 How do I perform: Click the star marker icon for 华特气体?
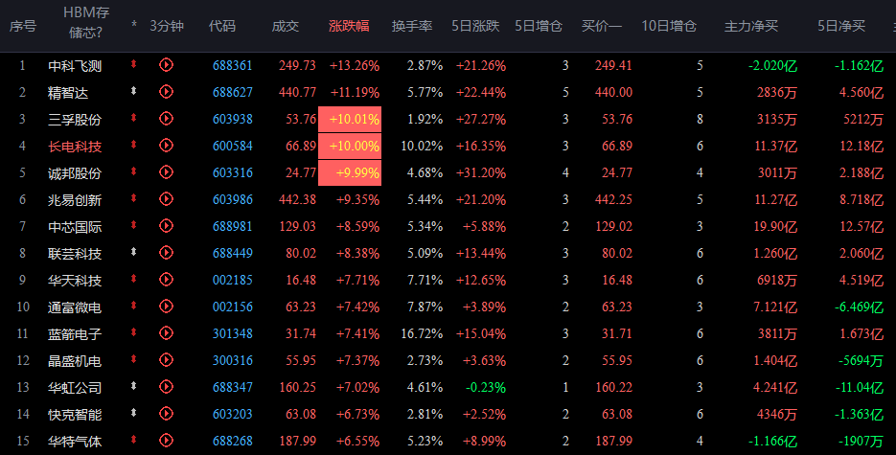(134, 440)
